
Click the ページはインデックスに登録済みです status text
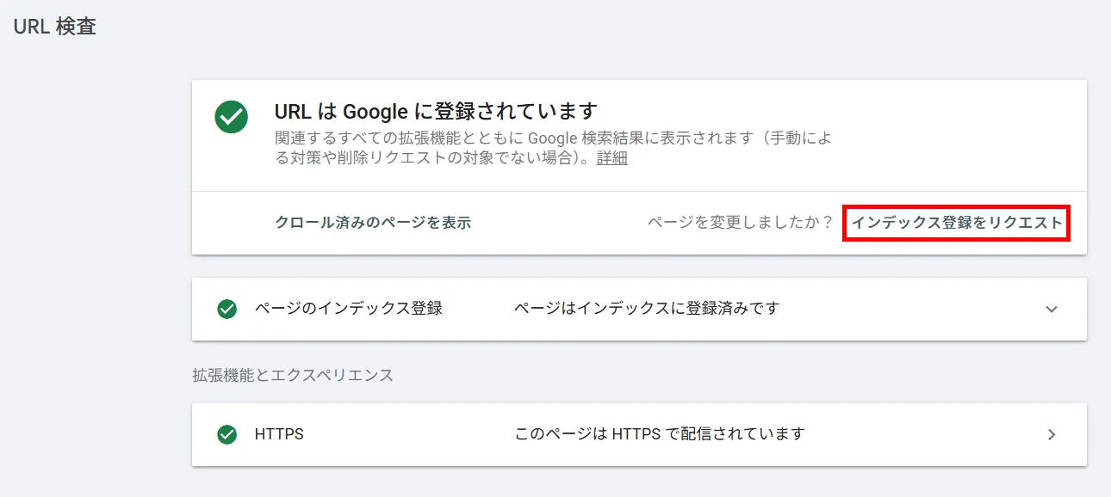(647, 308)
